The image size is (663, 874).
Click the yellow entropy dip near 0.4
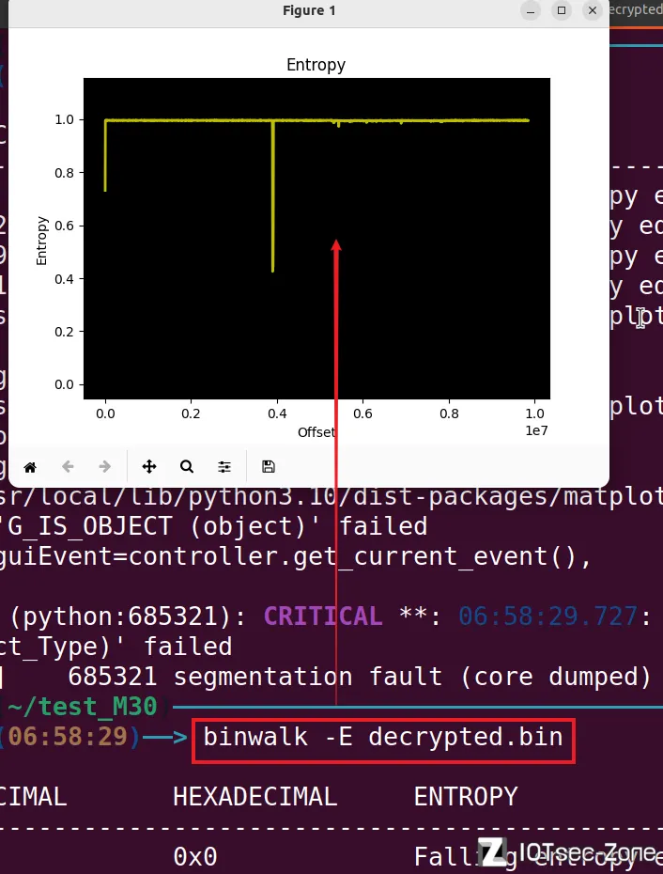click(272, 263)
